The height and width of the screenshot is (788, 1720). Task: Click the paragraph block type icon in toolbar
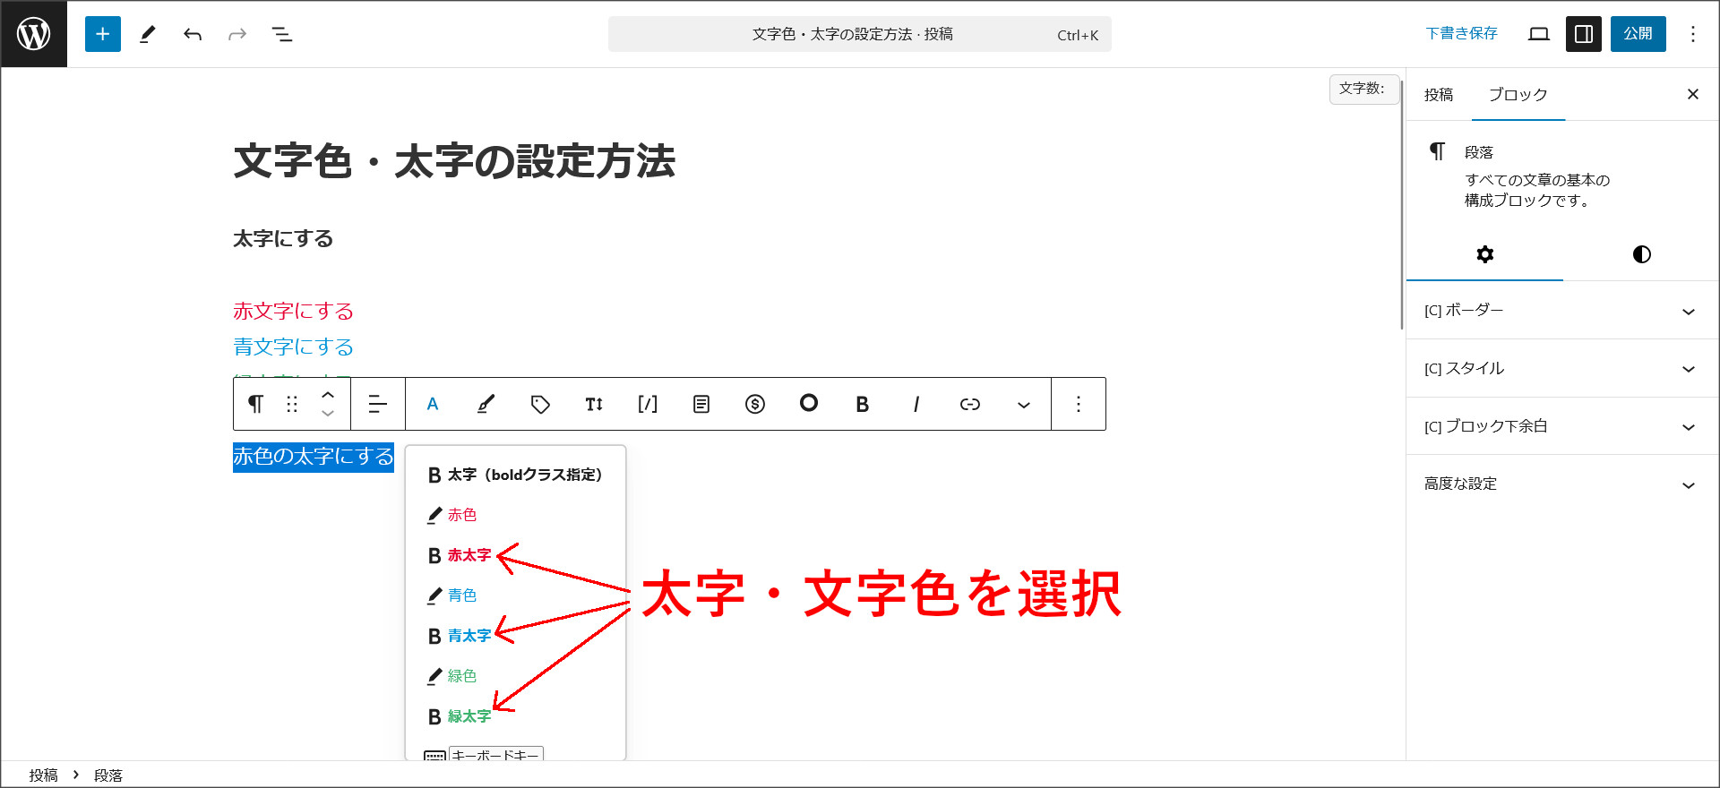pyautogui.click(x=255, y=404)
